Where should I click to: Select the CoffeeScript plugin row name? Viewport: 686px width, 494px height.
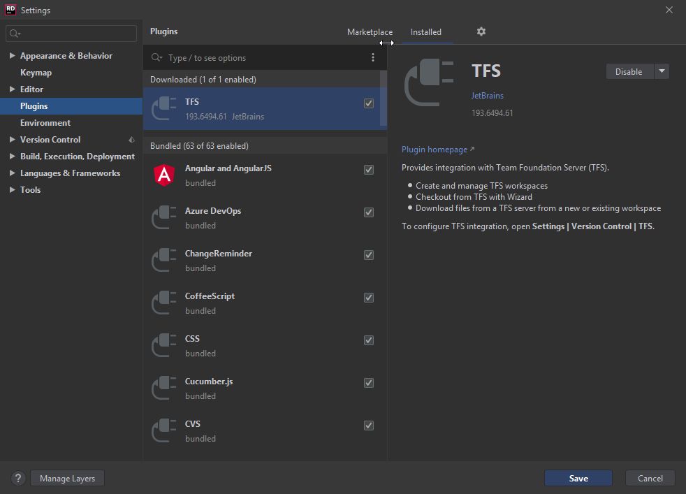[x=210, y=296]
